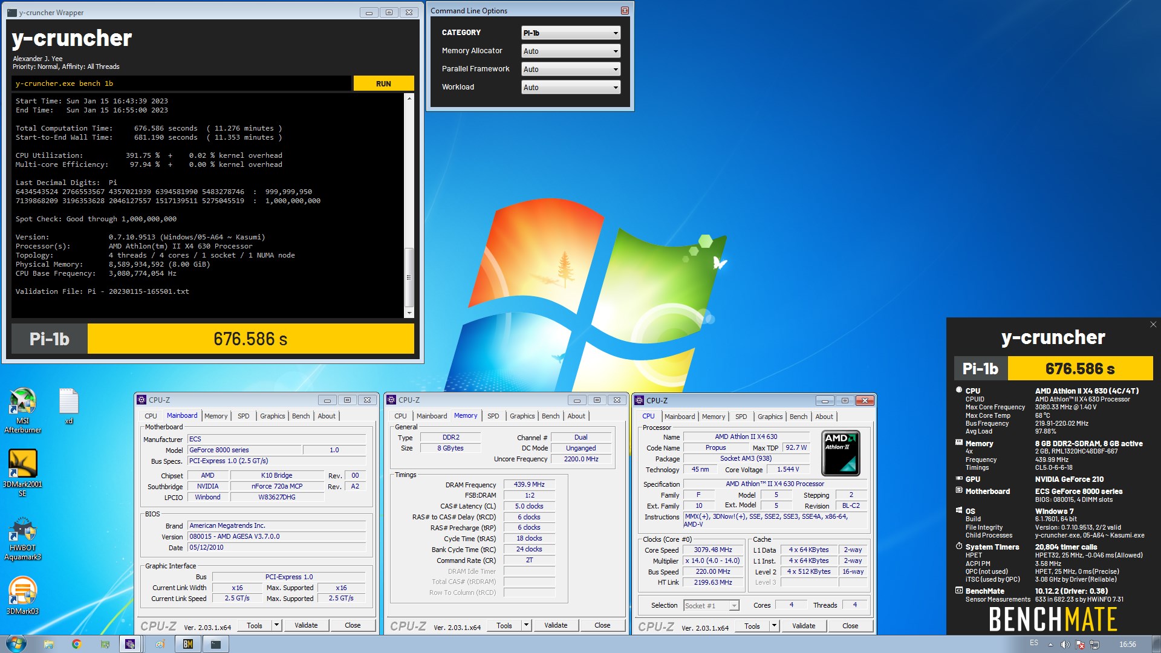Click BenchMate OS Windows icon

pyautogui.click(x=959, y=511)
